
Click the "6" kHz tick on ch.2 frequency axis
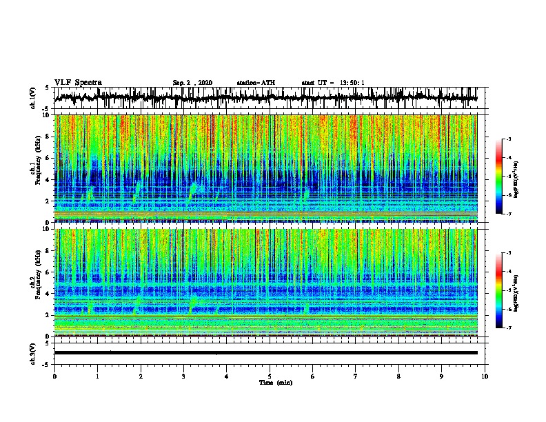pyautogui.click(x=48, y=272)
